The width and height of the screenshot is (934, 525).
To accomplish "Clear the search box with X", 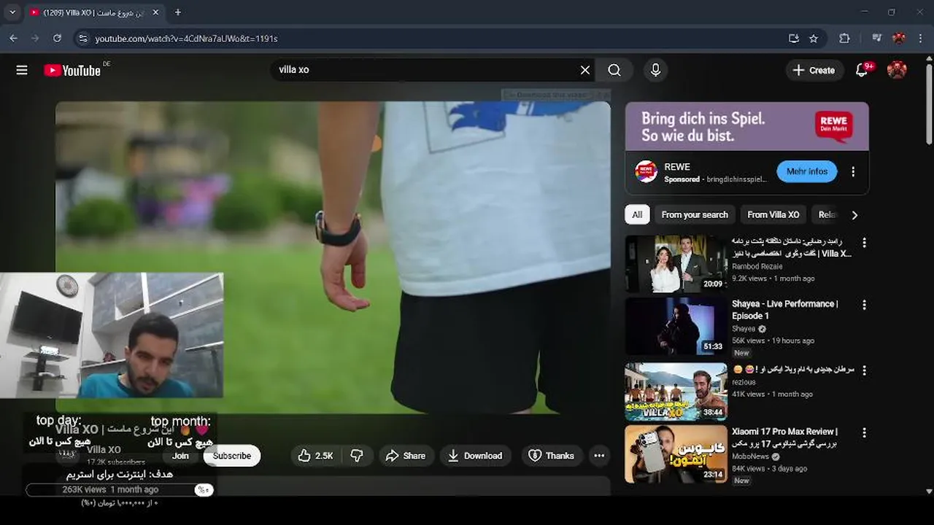I will pyautogui.click(x=585, y=70).
